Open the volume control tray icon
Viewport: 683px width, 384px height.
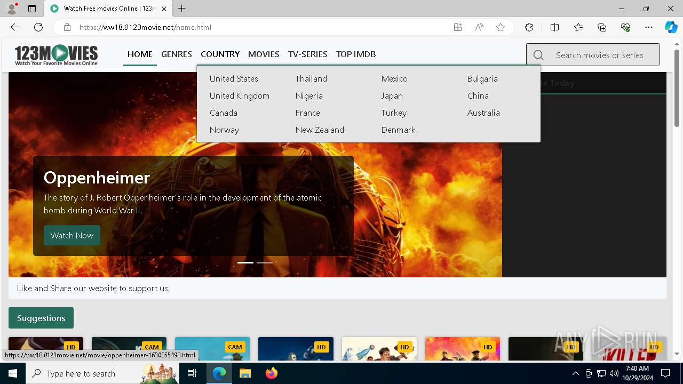point(614,373)
